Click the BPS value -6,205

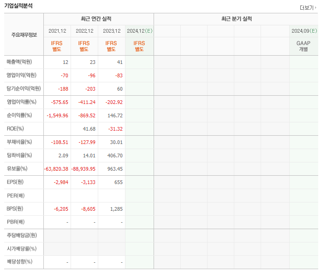click(61, 209)
